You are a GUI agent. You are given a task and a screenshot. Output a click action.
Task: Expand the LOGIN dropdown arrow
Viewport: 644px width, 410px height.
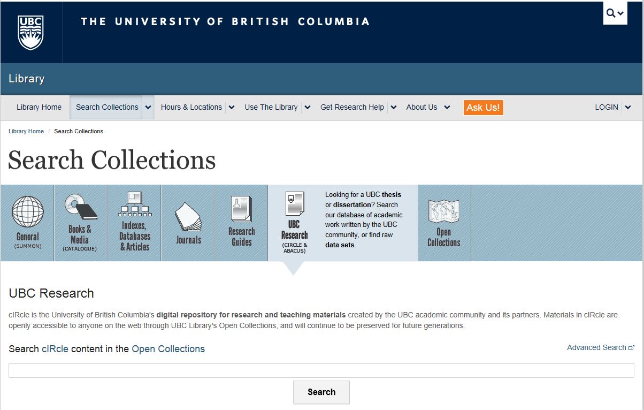click(x=628, y=107)
